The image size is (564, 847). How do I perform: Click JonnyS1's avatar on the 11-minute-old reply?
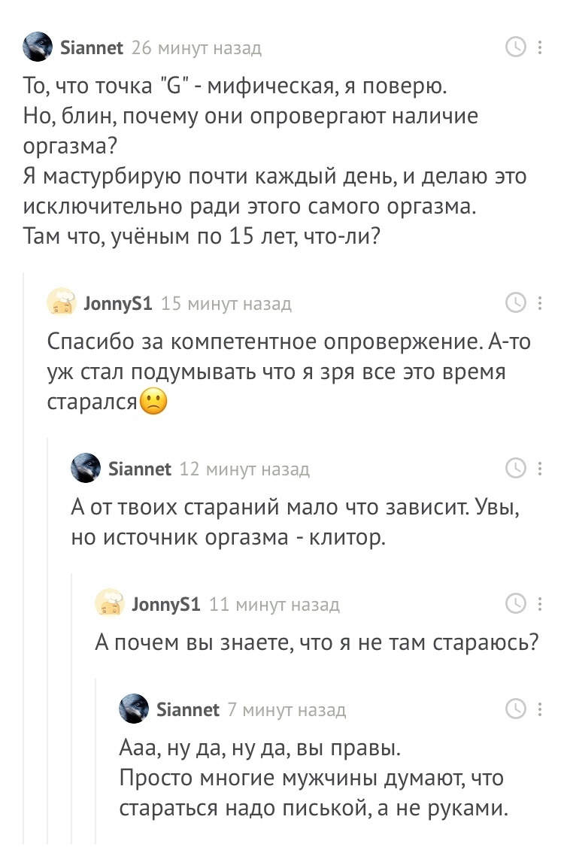click(109, 603)
